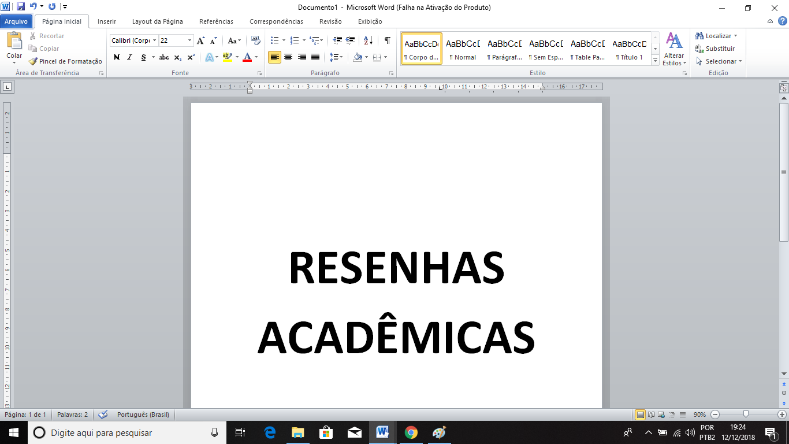The height and width of the screenshot is (444, 789).
Task: Show paragraph marks with pilcrow icon
Action: click(x=388, y=40)
